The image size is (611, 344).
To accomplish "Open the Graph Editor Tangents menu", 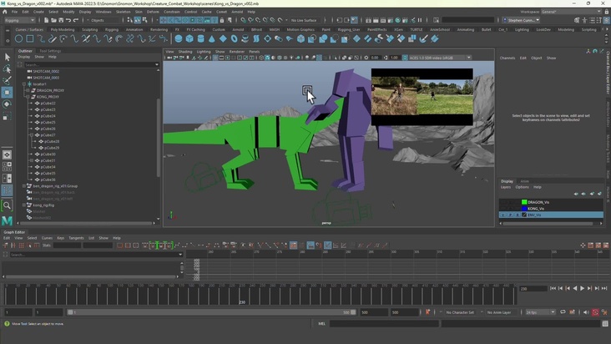I will 77,238.
